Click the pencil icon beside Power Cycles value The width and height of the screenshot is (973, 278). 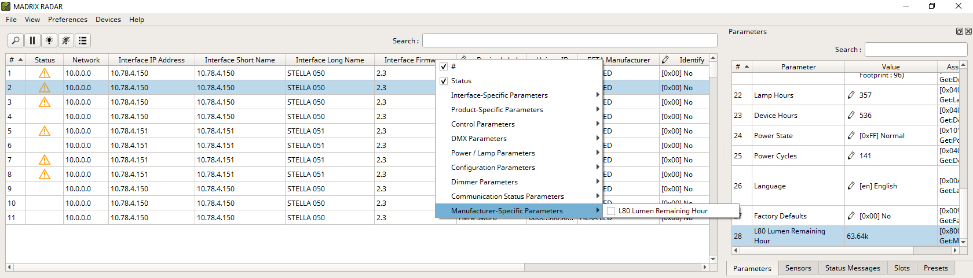coord(851,155)
